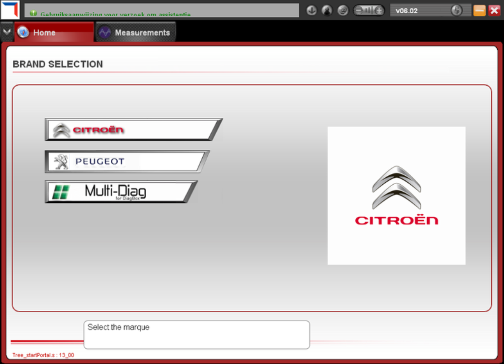Open the user profile icon
Image resolution: width=504 pixels, height=364 pixels.
pos(327,11)
